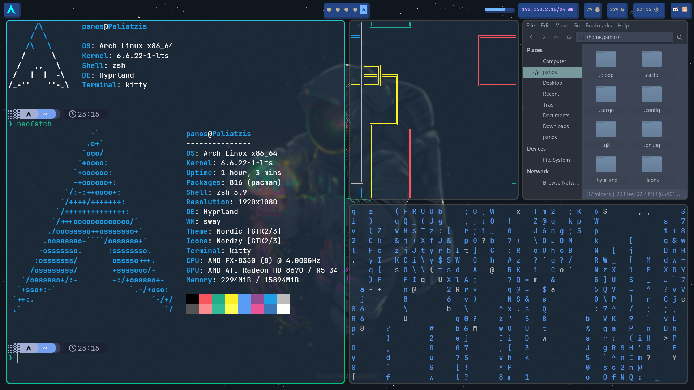The width and height of the screenshot is (694, 390).
Task: Click the home icon in the toolbar
Action: point(569,37)
